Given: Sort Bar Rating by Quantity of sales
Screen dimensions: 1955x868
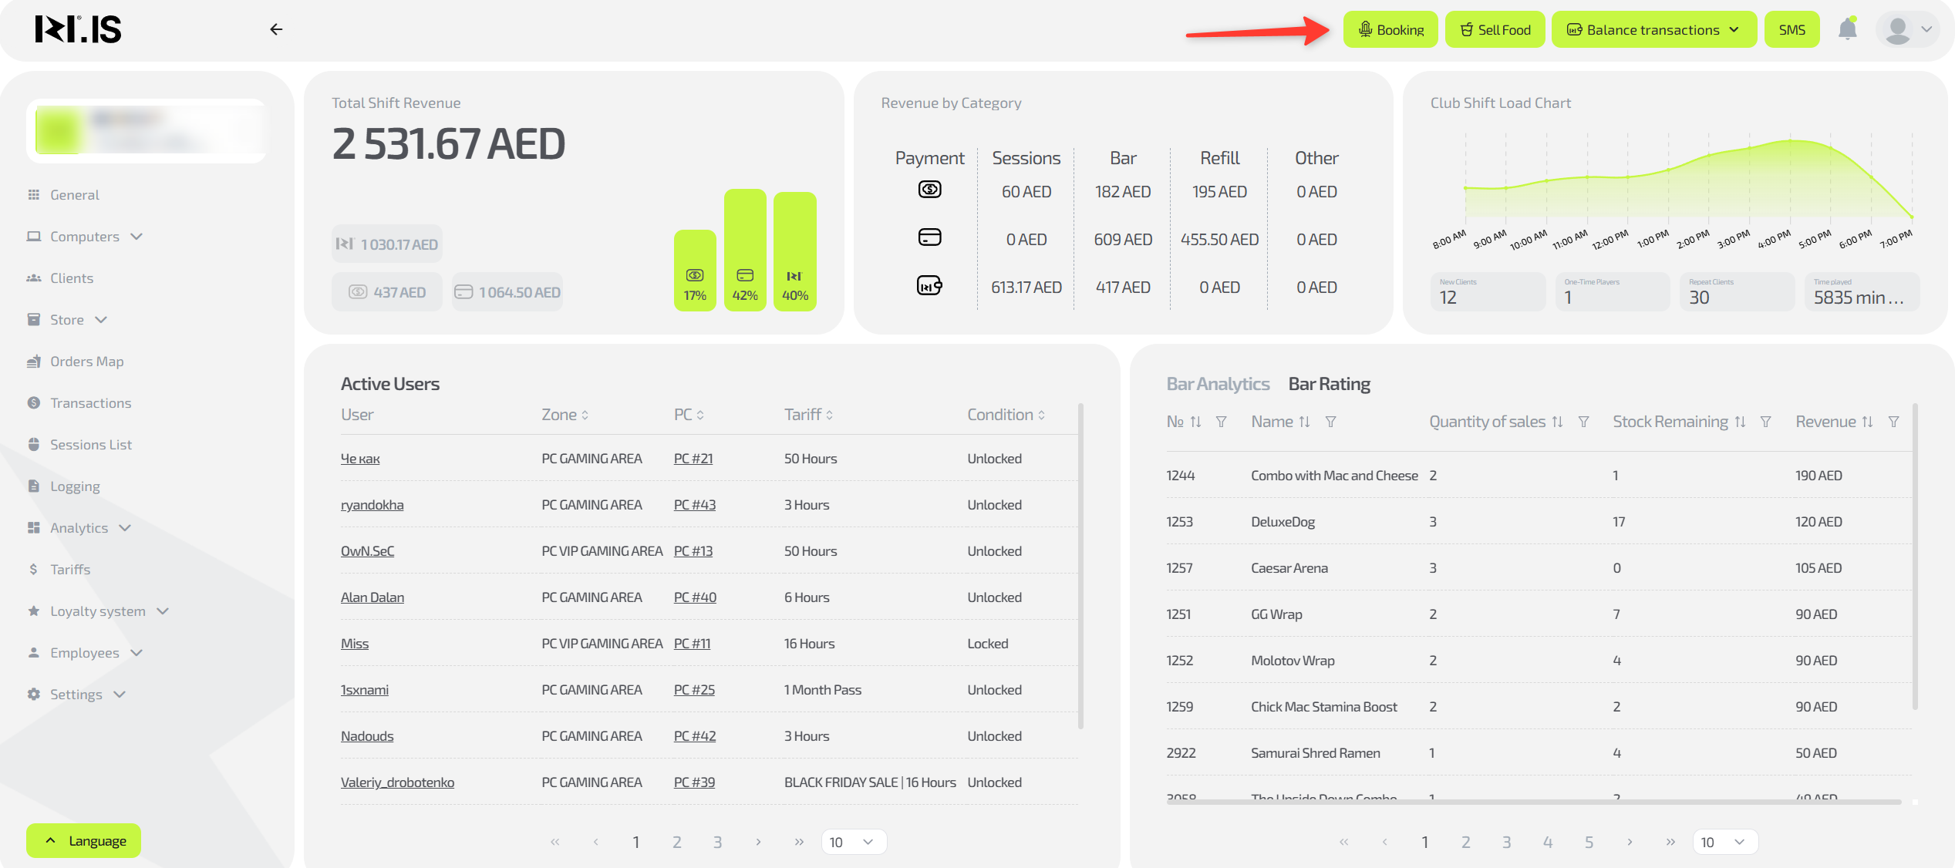Looking at the screenshot, I should coord(1557,422).
